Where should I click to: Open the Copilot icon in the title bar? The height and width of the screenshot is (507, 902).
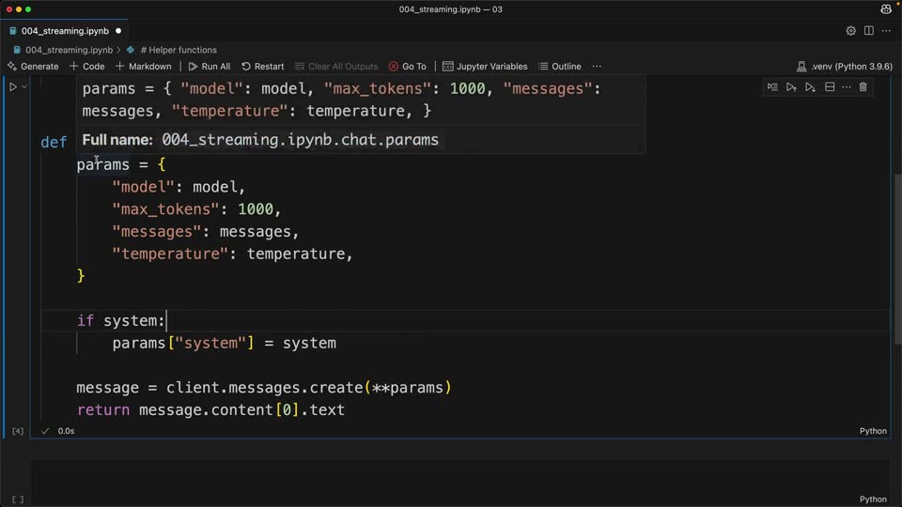tap(886, 9)
